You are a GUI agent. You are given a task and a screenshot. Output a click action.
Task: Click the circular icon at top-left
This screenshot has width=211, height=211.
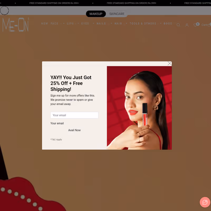4,11
